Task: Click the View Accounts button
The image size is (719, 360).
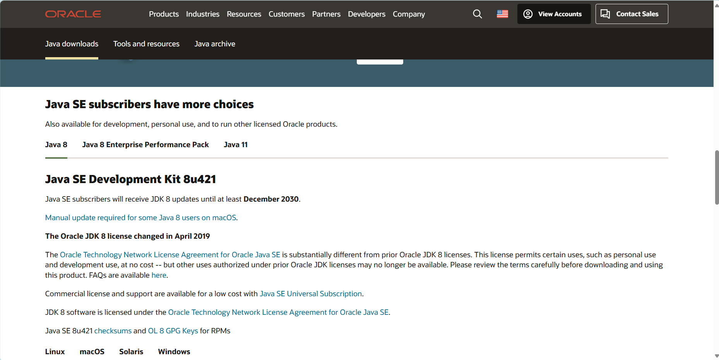Action: tap(553, 14)
